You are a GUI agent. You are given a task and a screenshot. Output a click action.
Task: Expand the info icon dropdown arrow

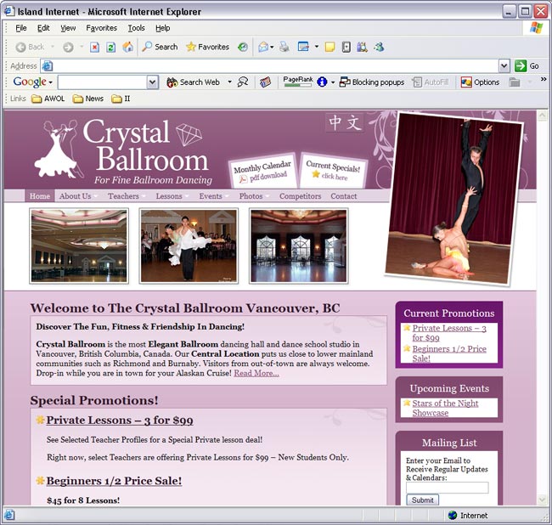(333, 82)
